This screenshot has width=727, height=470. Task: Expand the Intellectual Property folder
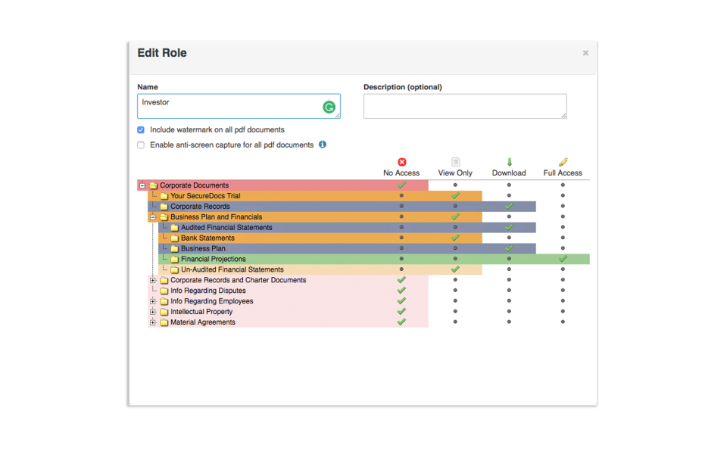[x=153, y=311]
